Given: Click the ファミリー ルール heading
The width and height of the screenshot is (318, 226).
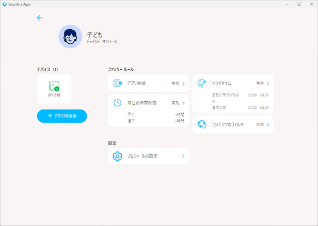Looking at the screenshot, I should 121,69.
